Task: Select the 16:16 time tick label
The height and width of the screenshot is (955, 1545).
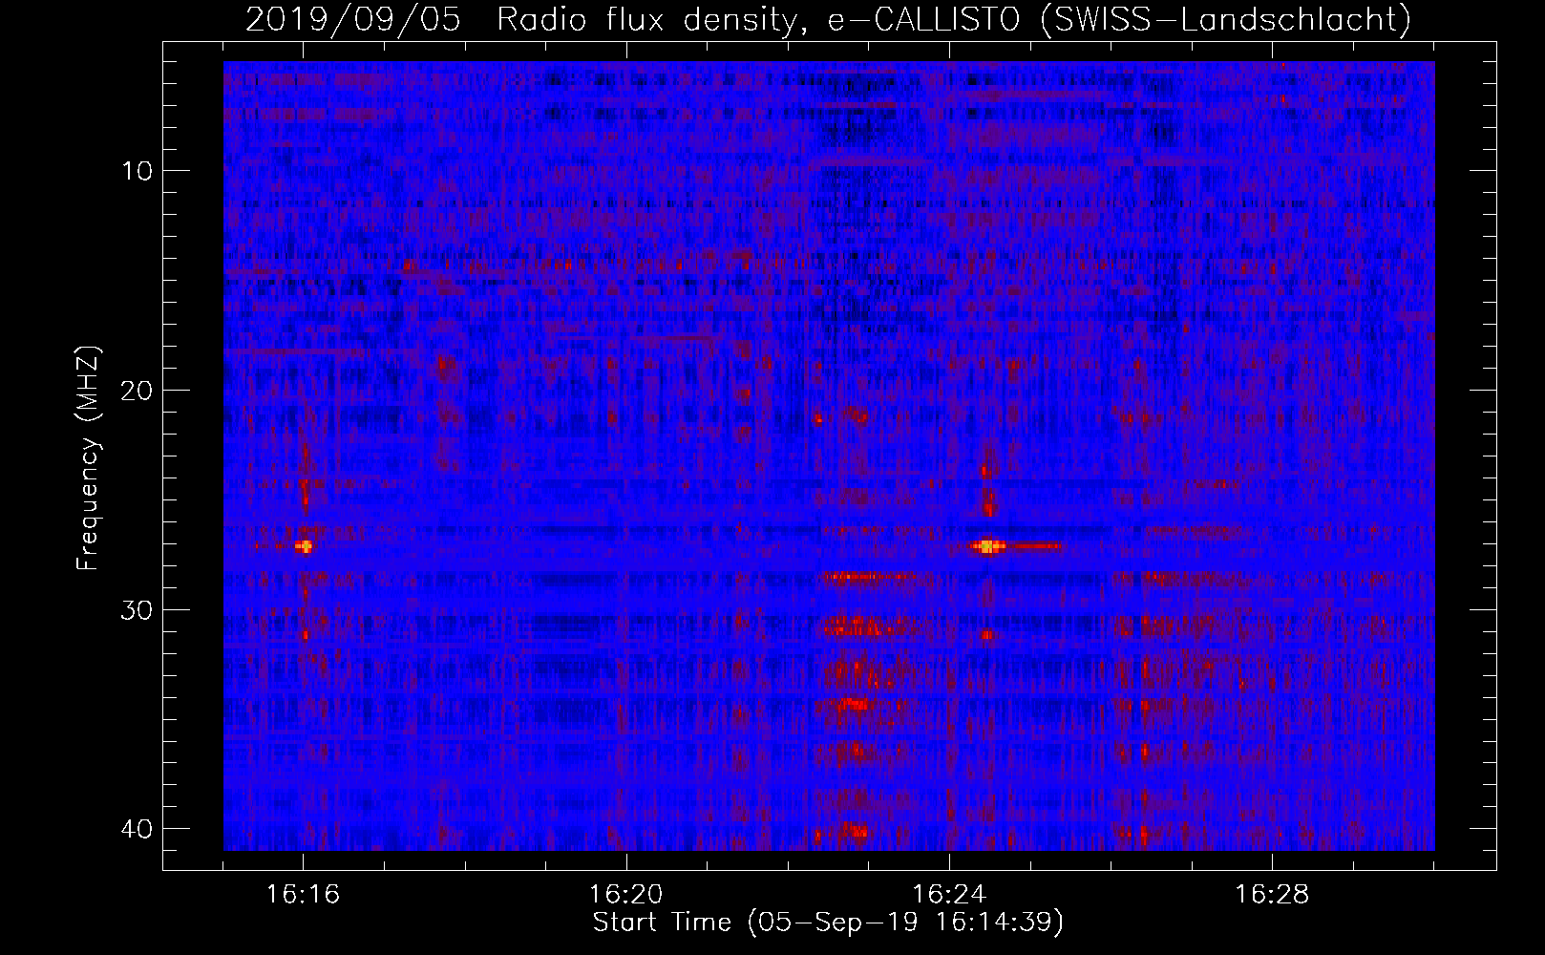Action: coord(303,895)
